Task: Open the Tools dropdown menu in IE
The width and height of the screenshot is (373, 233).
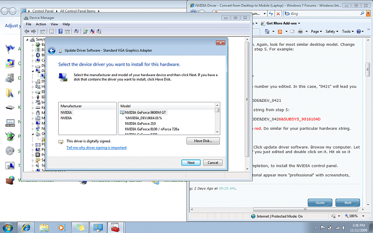Action: click(348, 31)
